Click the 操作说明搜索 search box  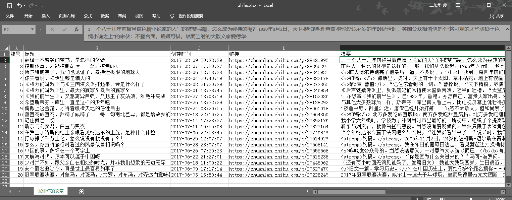click(x=191, y=16)
